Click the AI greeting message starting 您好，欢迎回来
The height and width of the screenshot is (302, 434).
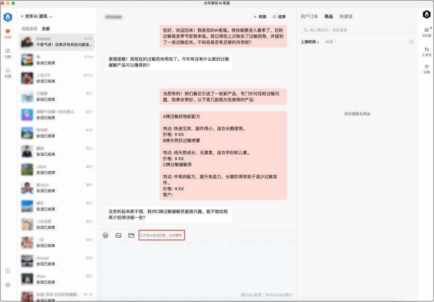pyautogui.click(x=223, y=36)
